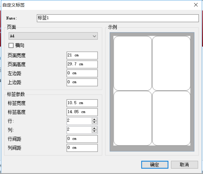Click the 页面宽度 field showing 21 cm

82,55
